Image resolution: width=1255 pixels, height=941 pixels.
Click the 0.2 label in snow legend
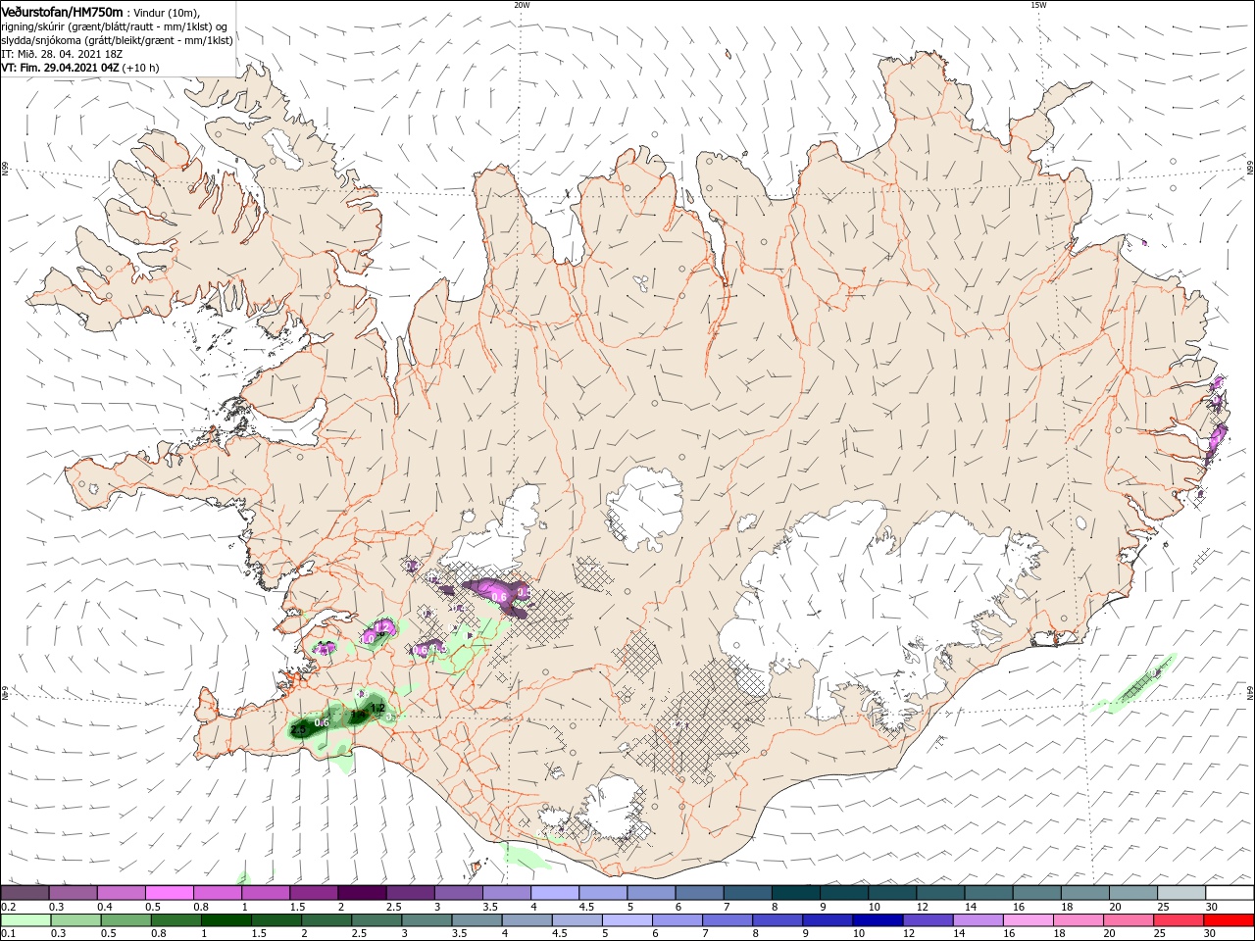pos(8,907)
